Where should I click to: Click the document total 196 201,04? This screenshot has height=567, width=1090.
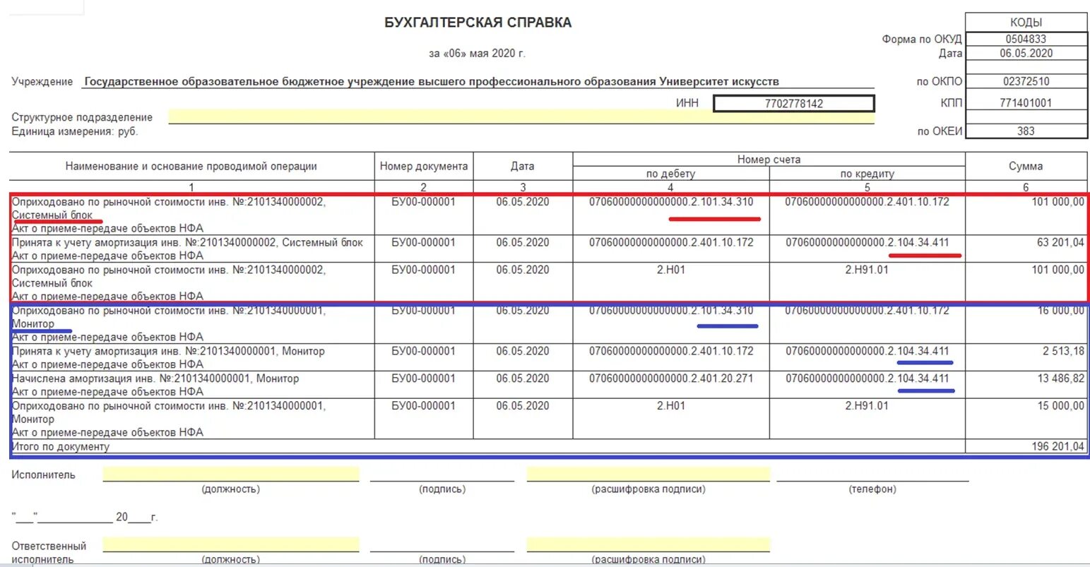(1058, 447)
